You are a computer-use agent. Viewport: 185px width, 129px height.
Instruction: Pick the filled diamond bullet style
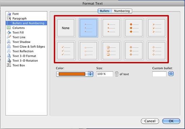134,28
